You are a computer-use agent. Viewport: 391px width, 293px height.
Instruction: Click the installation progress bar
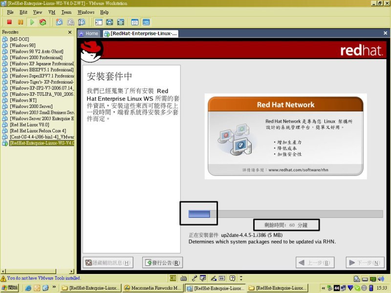tap(286, 214)
